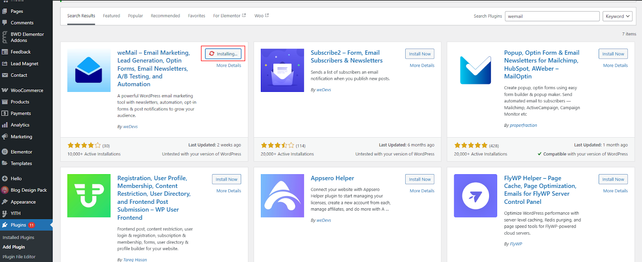Click the Products box icon
The height and width of the screenshot is (262, 642).
point(5,102)
